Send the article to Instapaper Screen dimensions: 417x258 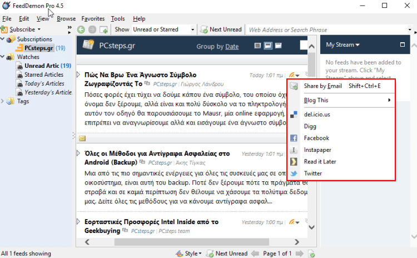point(341,150)
